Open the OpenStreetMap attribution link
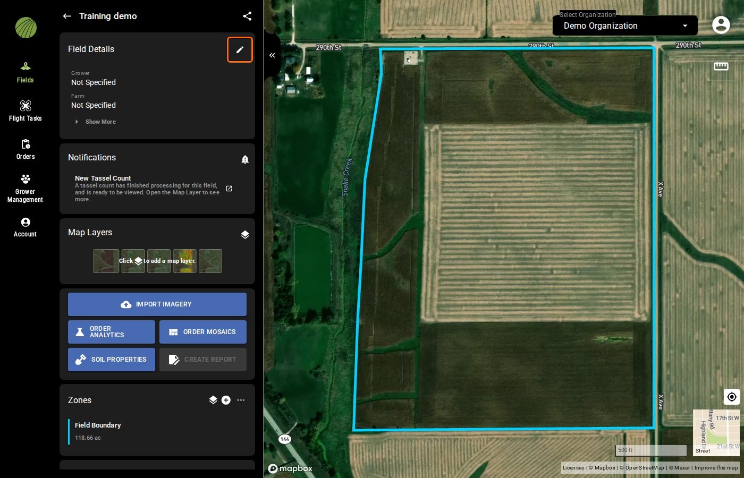 click(642, 468)
